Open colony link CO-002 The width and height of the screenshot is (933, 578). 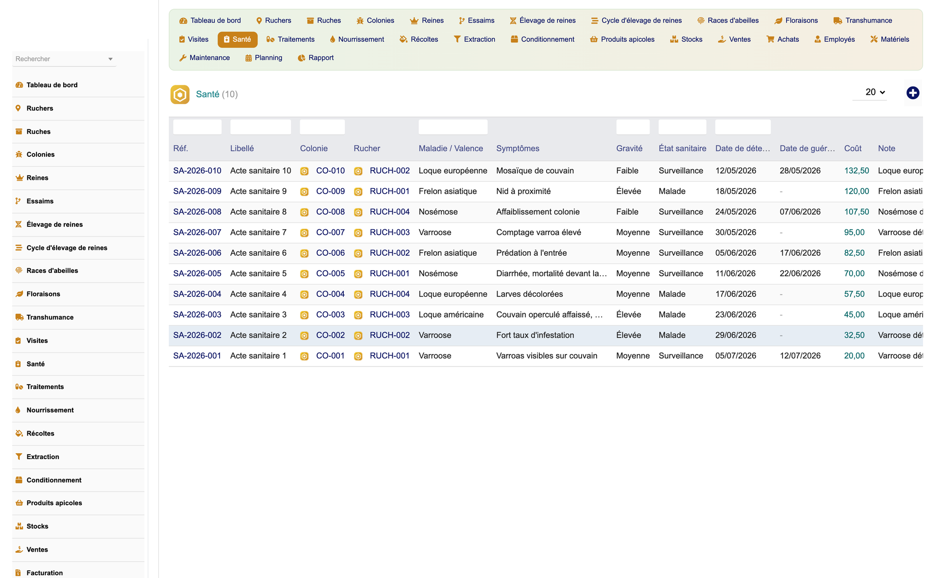[x=330, y=335]
